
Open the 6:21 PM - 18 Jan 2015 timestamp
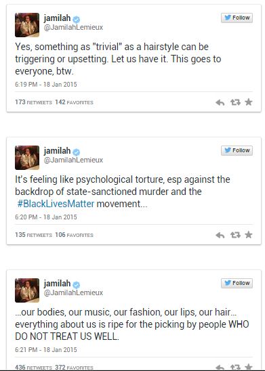click(x=46, y=350)
